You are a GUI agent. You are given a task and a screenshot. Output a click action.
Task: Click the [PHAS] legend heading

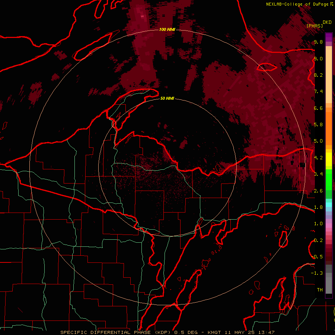[x=315, y=26]
